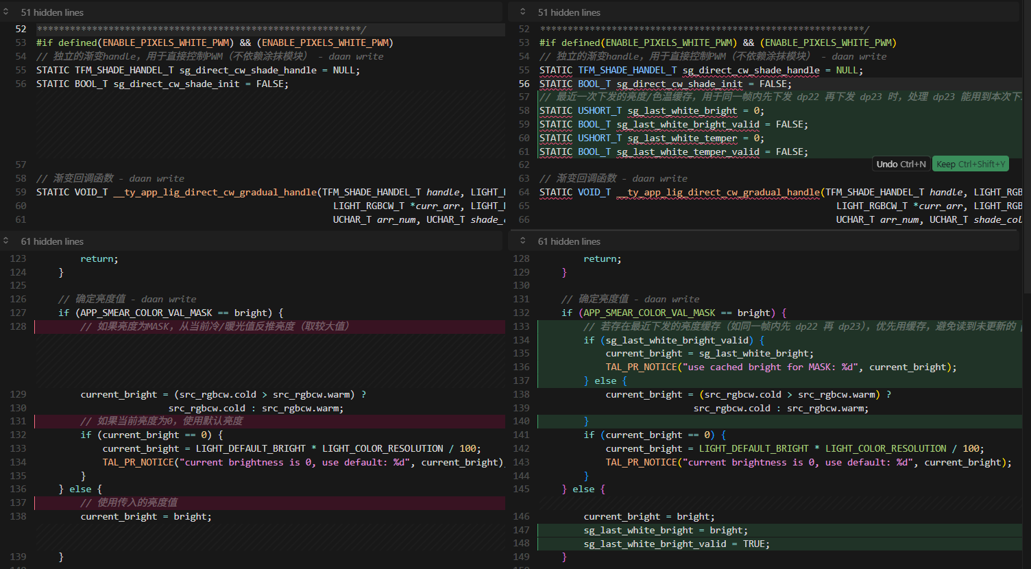Click the '61 hidden lines' label in right pane
1031x569 pixels.
569,241
